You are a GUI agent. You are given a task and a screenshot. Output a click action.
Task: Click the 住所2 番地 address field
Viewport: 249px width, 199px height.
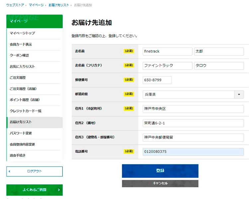[193, 123]
